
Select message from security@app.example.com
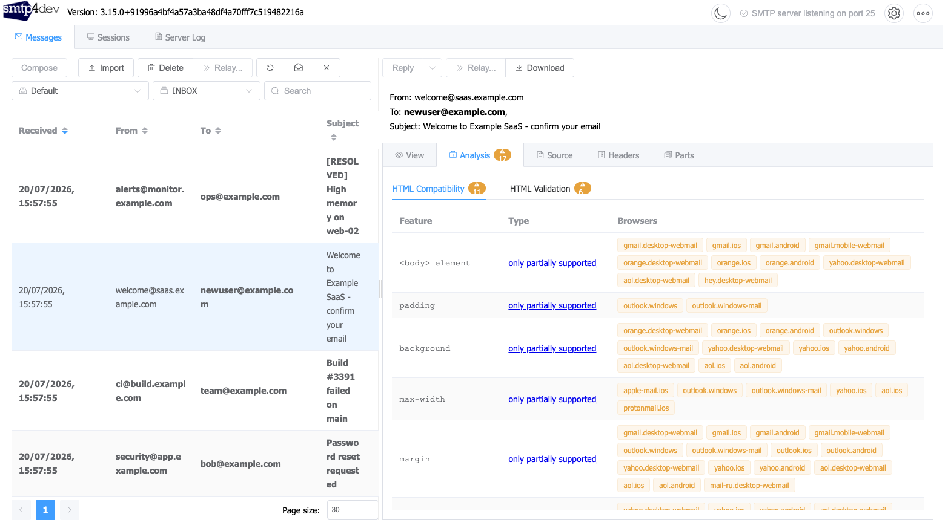(x=194, y=463)
